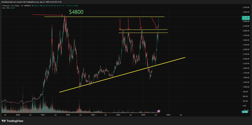Click the close value 4,741.97 in legend

61,6
